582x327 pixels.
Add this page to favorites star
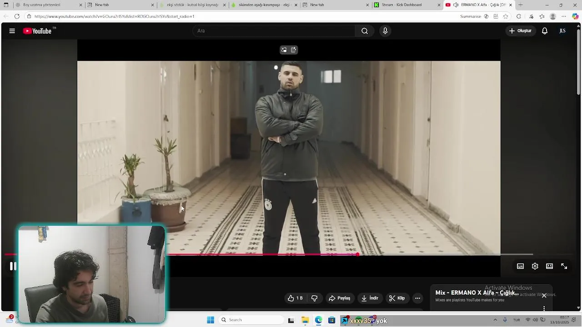[506, 16]
